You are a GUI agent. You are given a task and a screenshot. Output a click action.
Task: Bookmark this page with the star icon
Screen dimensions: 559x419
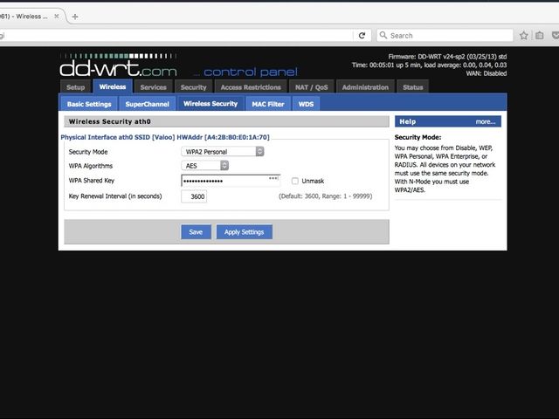(x=523, y=35)
